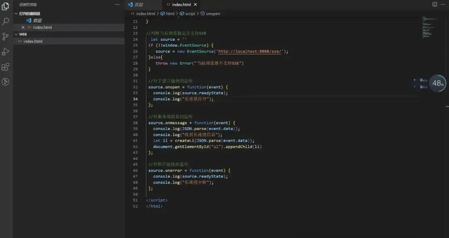The image size is (449, 238).
Task: Open the Run and Debug view icon
Action: (5, 52)
